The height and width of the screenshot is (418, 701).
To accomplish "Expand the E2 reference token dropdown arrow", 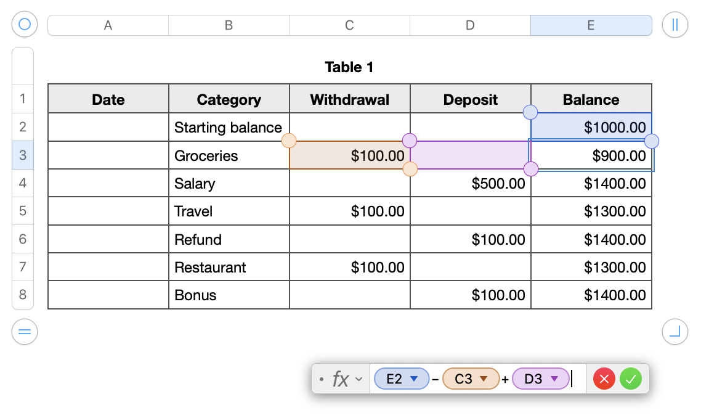I will tap(414, 379).
